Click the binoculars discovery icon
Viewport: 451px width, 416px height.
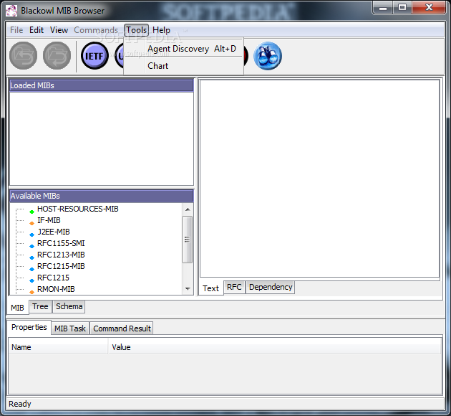click(x=268, y=56)
